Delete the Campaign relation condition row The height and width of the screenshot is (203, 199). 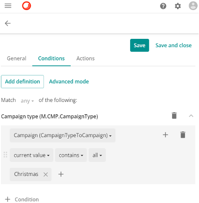(183, 135)
